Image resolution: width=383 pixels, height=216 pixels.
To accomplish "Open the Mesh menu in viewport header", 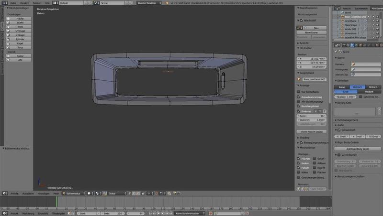I will tap(56, 194).
